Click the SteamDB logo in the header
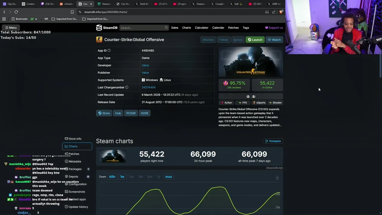382x215 pixels. pos(107,28)
